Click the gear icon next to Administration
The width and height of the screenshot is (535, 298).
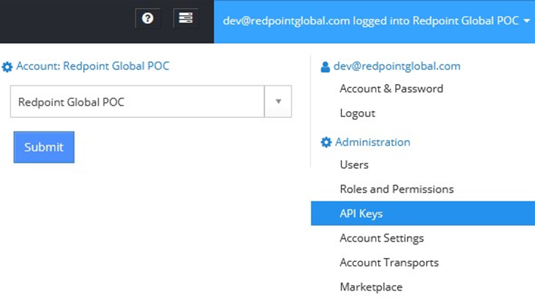[326, 142]
